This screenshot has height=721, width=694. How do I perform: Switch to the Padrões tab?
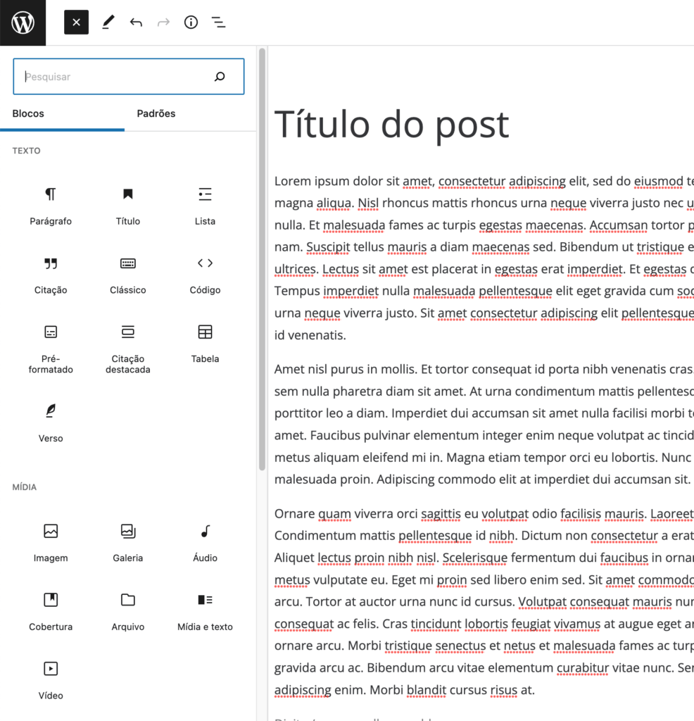[x=156, y=113]
